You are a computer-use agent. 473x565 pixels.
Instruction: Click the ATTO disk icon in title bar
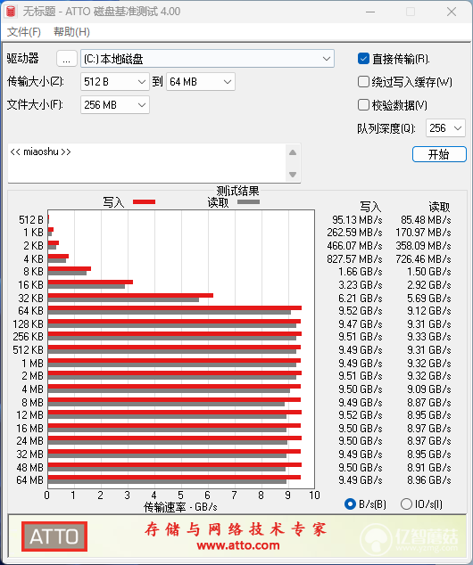(11, 12)
